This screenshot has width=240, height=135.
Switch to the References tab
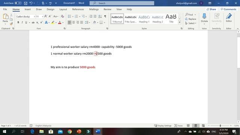coord(78,9)
